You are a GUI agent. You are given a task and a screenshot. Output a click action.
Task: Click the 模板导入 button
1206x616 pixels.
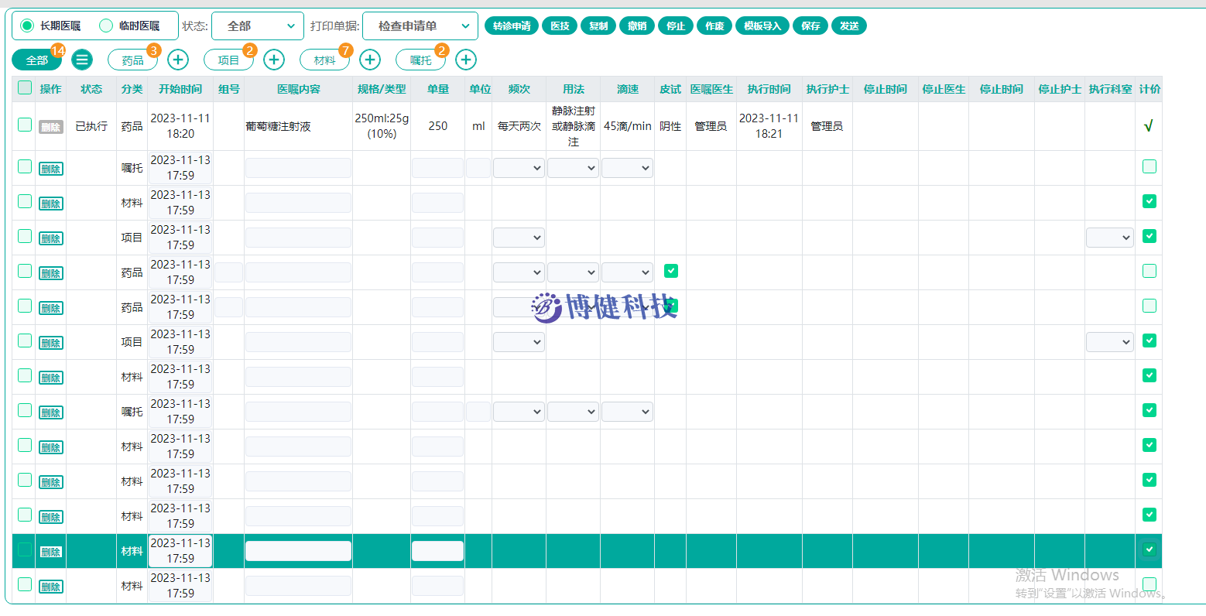(x=762, y=26)
